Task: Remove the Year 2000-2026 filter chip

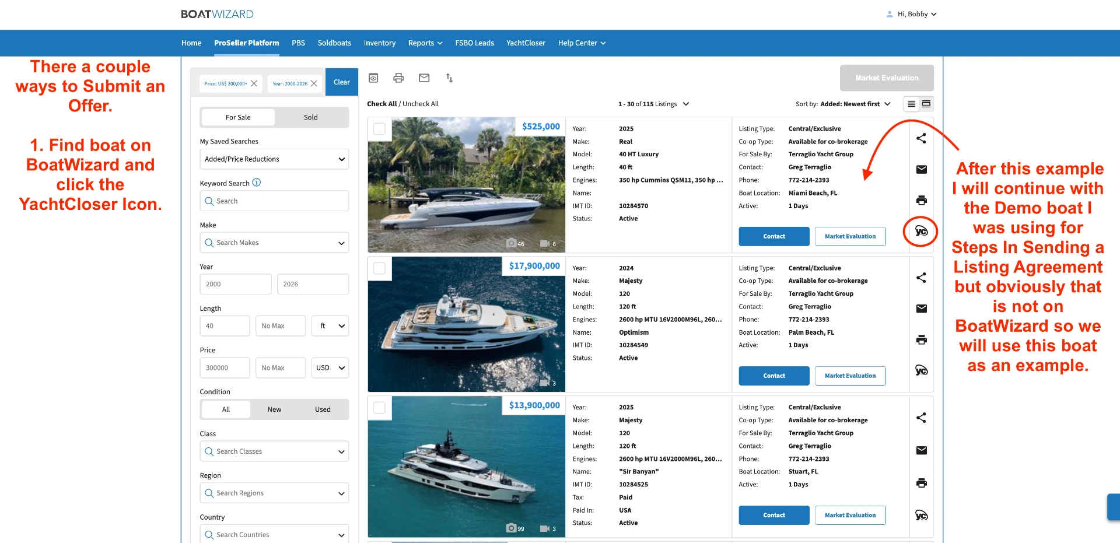Action: coord(314,83)
